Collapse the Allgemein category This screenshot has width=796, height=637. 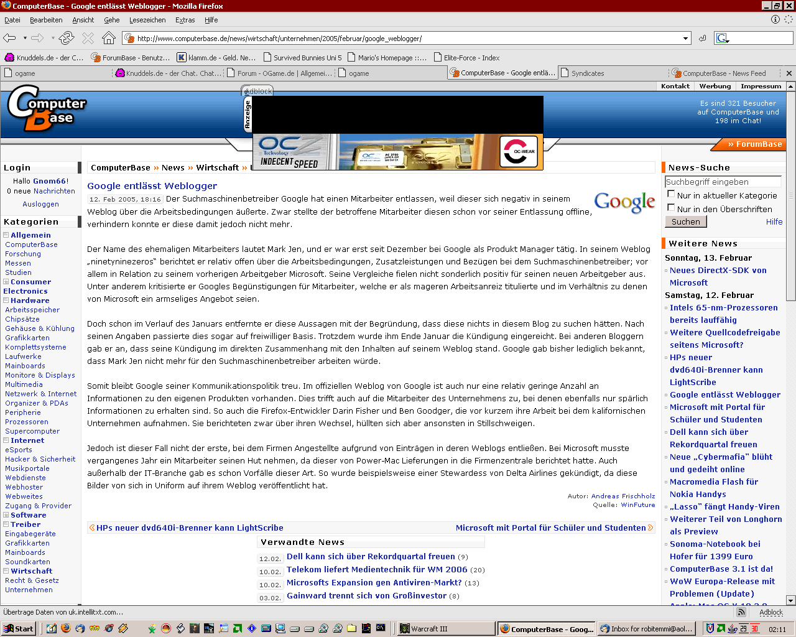coord(6,235)
